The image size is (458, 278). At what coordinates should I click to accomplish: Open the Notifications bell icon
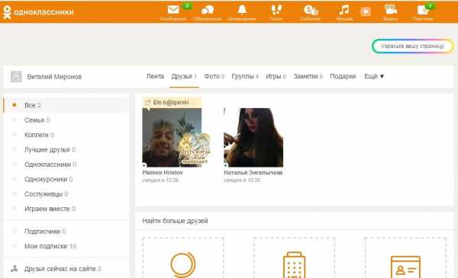pos(242,10)
